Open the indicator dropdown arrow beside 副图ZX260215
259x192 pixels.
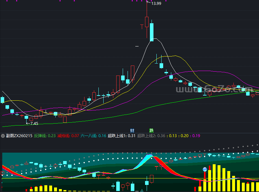(x=3, y=136)
